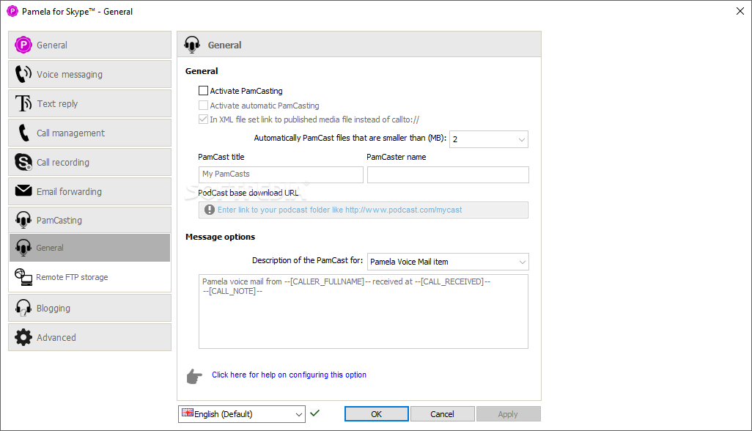The width and height of the screenshot is (752, 431).
Task: Click the OK button
Action: [377, 413]
